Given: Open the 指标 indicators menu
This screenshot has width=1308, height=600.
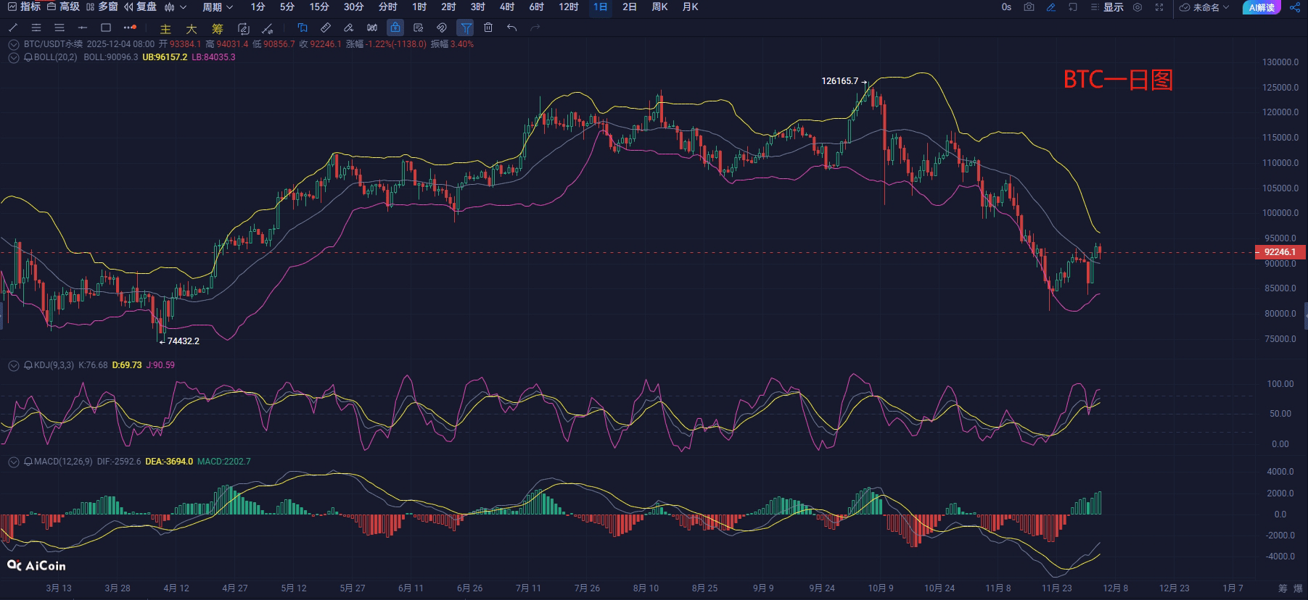Looking at the screenshot, I should coord(25,7).
